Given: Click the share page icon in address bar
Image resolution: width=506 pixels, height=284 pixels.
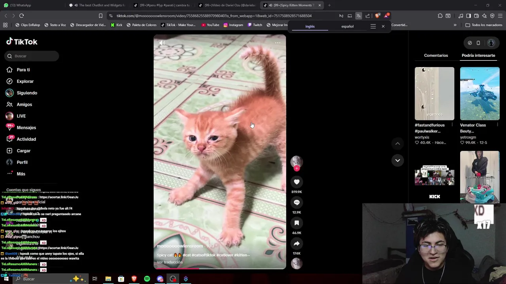Looking at the screenshot, I should point(368,16).
